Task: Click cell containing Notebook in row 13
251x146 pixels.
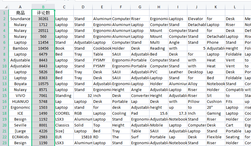Action: 215,84
